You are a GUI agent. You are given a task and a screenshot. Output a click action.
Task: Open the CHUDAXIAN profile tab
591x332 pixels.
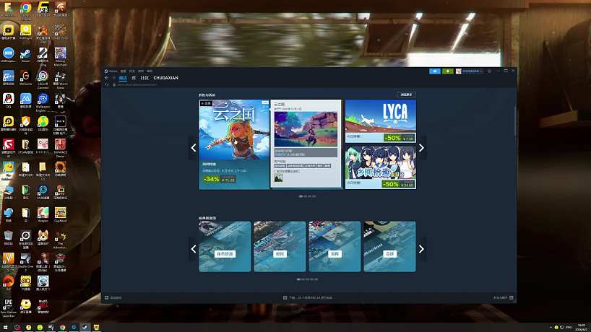tap(166, 78)
